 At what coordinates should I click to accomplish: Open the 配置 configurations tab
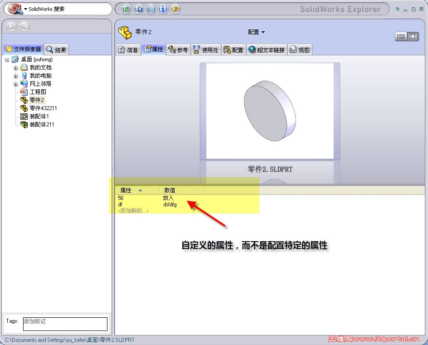pyautogui.click(x=233, y=50)
